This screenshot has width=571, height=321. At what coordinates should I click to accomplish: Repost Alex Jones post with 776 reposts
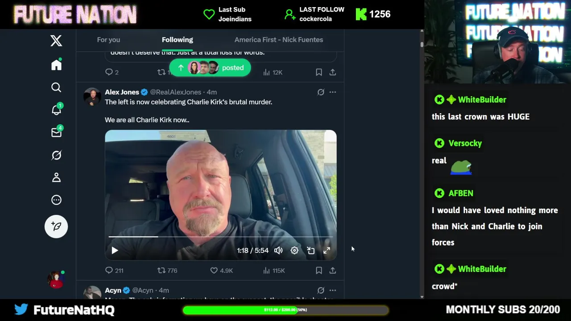[x=167, y=270]
